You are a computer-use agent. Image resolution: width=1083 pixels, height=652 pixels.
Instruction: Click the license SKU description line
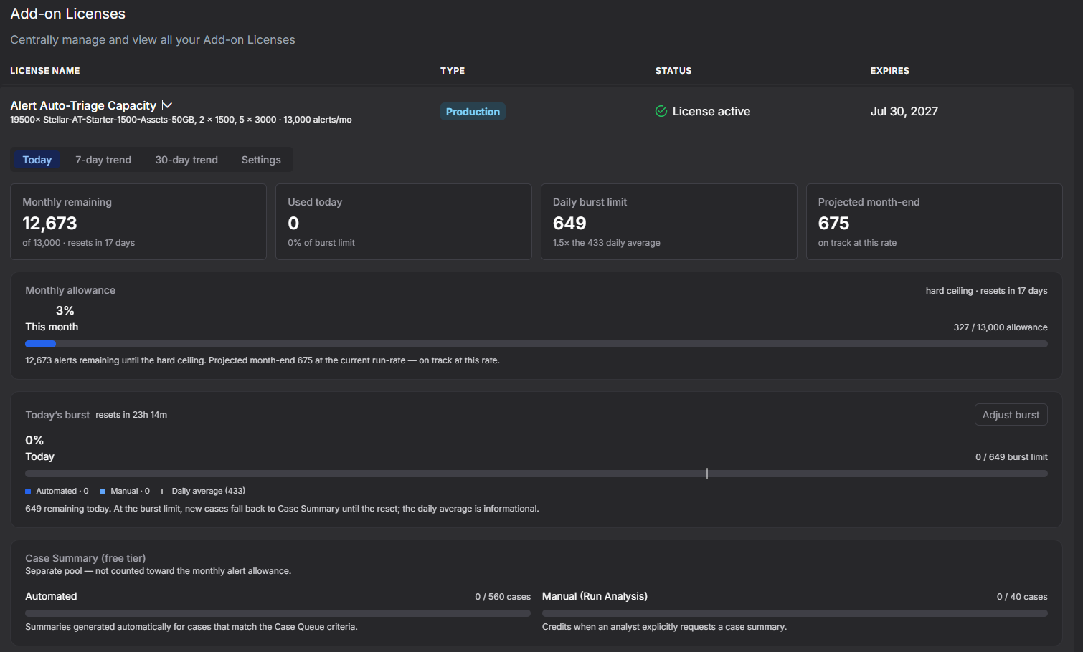181,120
